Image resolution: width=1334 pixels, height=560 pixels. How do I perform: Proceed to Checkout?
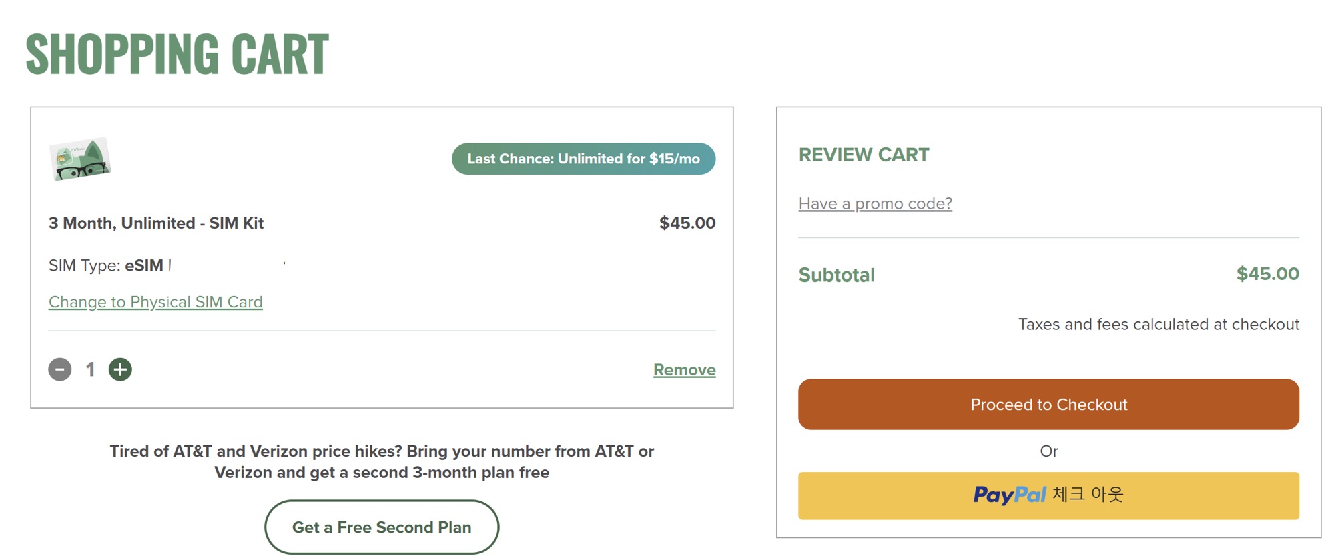(x=1048, y=405)
